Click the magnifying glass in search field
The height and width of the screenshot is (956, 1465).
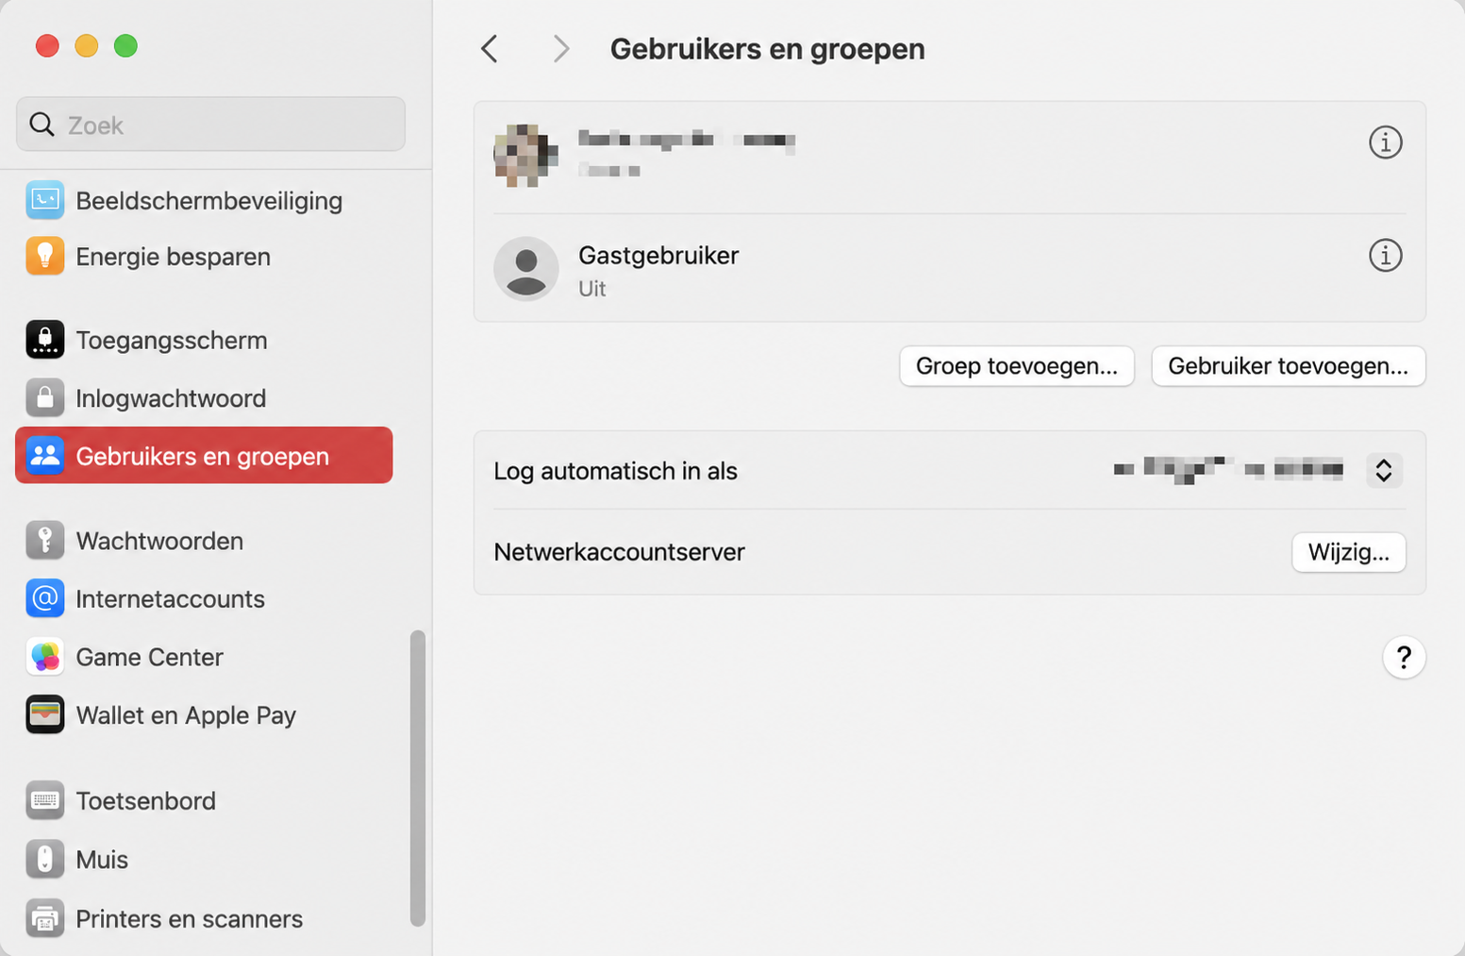click(x=42, y=124)
